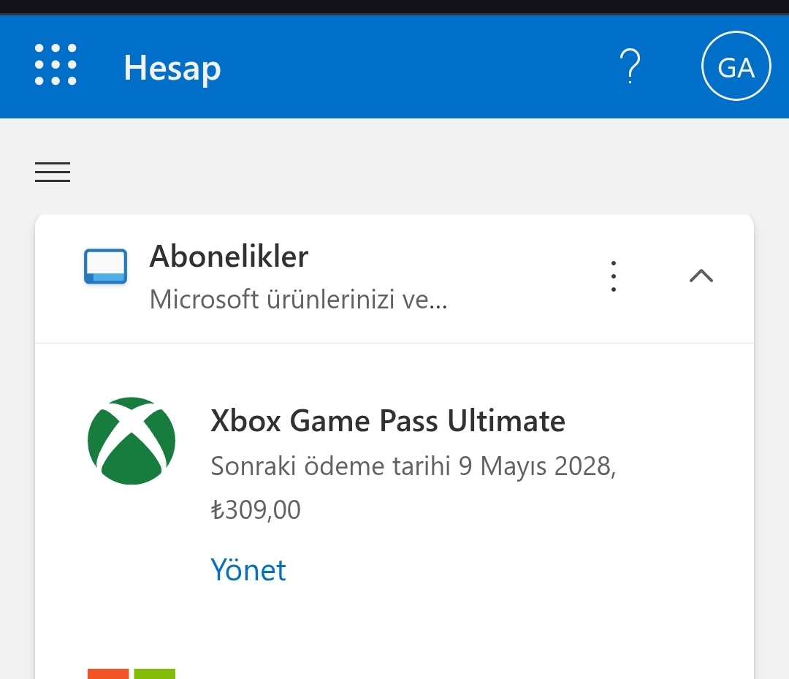Click the Microsoft ürünlerinizi ve... subtitle
Viewport: 789px width, 679px height.
click(x=298, y=300)
